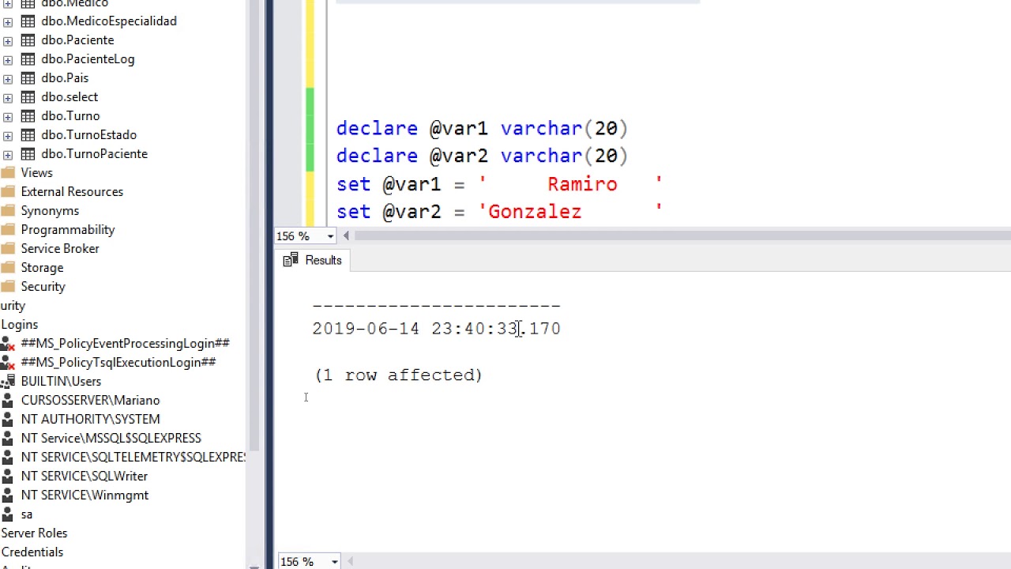Click the Service Broker folder icon
This screenshot has height=569, width=1011.
(8, 248)
